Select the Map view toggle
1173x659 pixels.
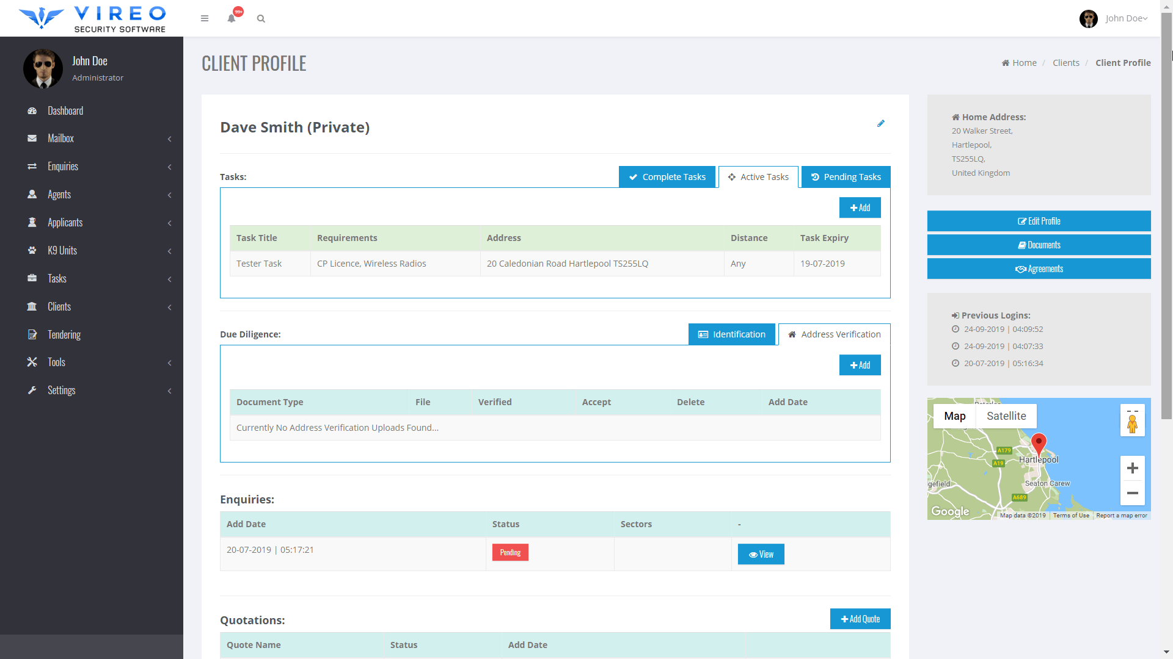[954, 416]
